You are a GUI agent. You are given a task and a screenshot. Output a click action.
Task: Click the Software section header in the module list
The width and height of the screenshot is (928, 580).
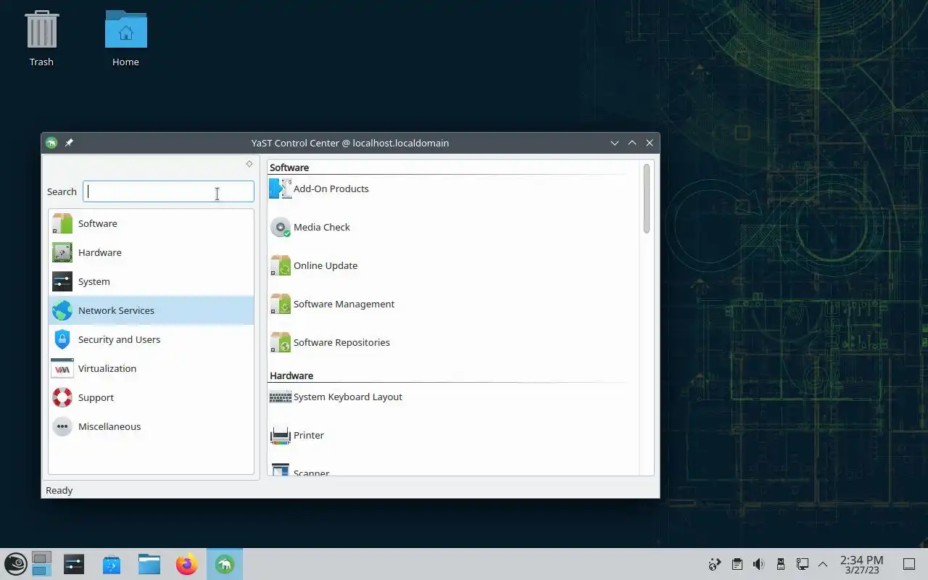click(289, 167)
